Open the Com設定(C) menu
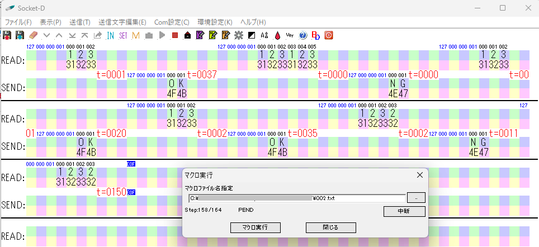The image size is (539, 247). coord(172,22)
